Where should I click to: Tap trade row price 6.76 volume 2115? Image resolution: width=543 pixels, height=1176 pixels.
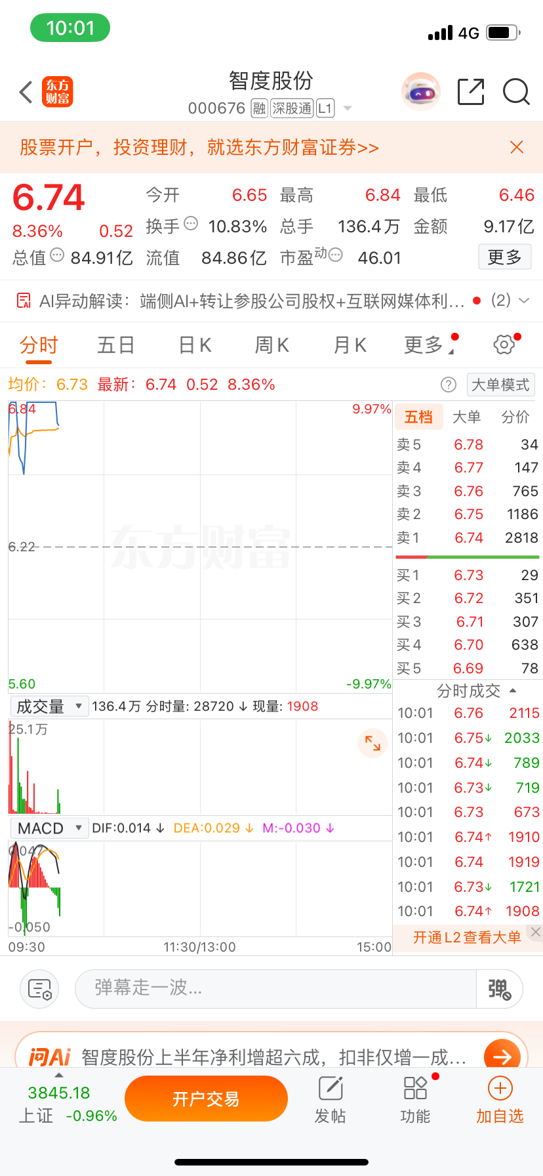tap(468, 713)
